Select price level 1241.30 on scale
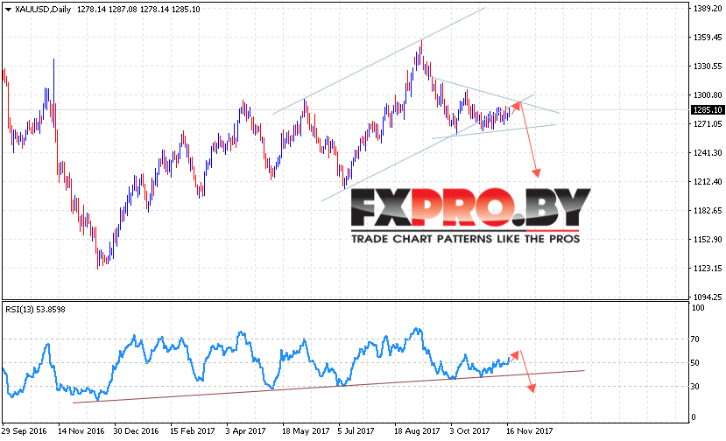726x441 pixels. 708,153
